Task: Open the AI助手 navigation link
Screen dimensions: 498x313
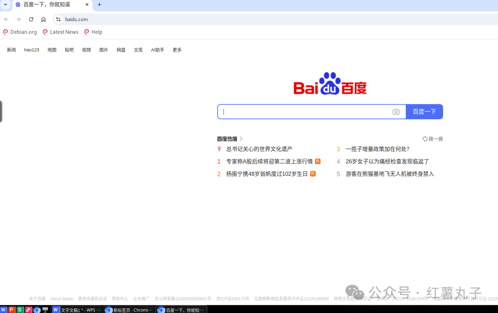Action: click(x=158, y=50)
